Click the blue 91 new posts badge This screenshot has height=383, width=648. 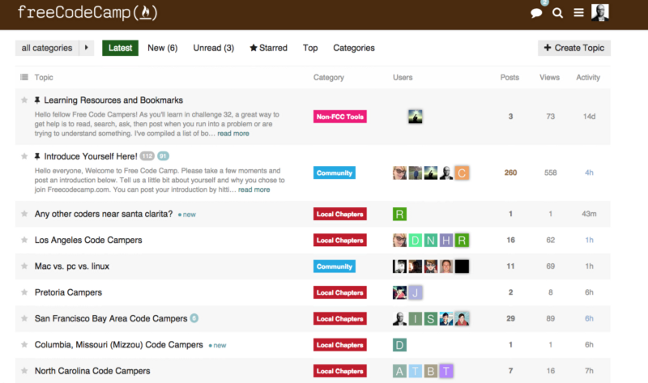click(164, 156)
